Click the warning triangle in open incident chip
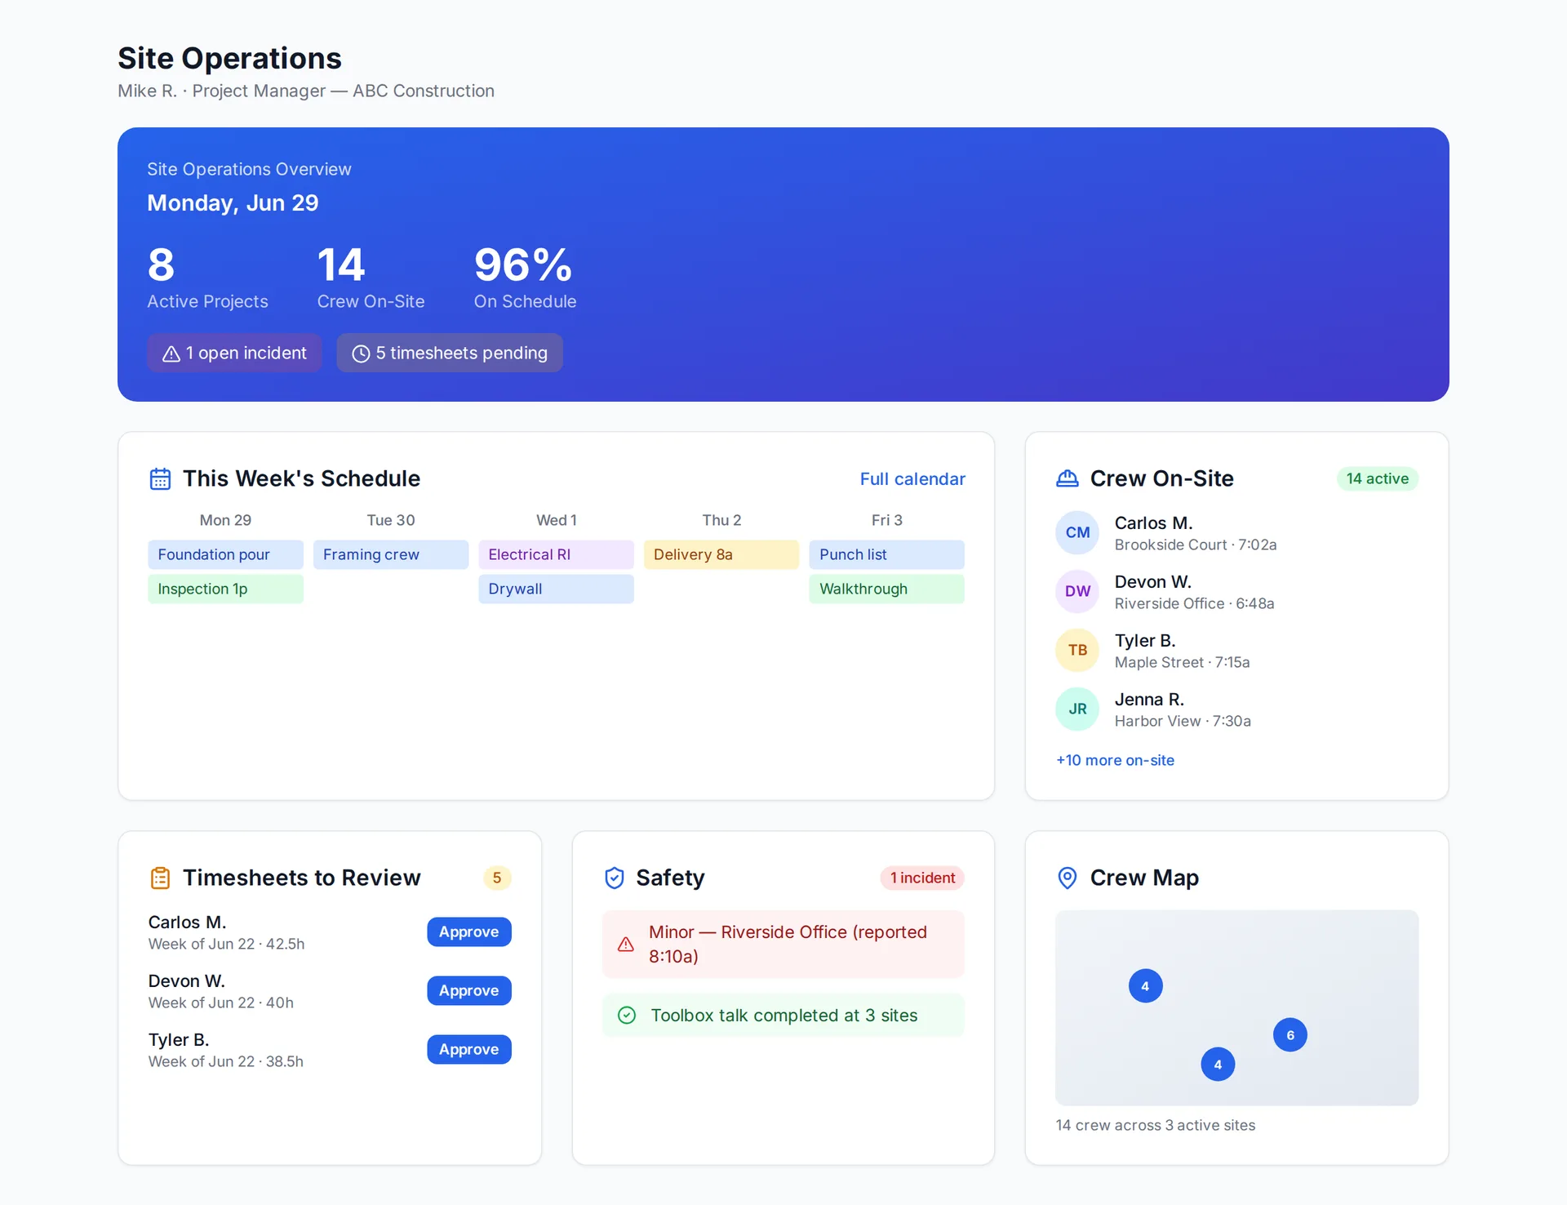The image size is (1567, 1205). click(x=171, y=353)
